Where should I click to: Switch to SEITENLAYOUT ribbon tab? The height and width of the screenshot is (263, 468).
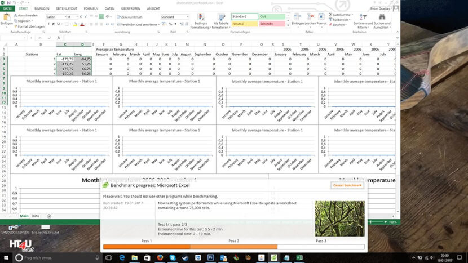click(x=67, y=8)
